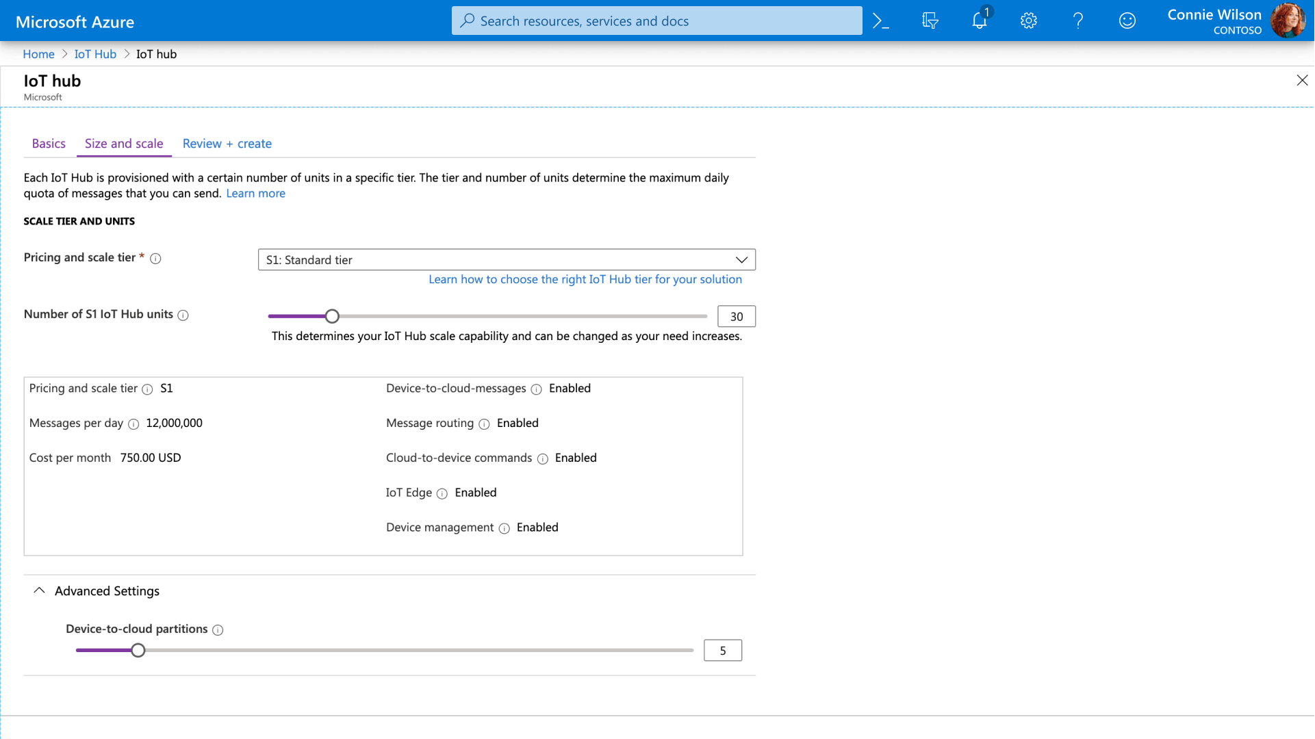This screenshot has width=1315, height=739.
Task: Open the Learn more link
Action: pyautogui.click(x=255, y=194)
